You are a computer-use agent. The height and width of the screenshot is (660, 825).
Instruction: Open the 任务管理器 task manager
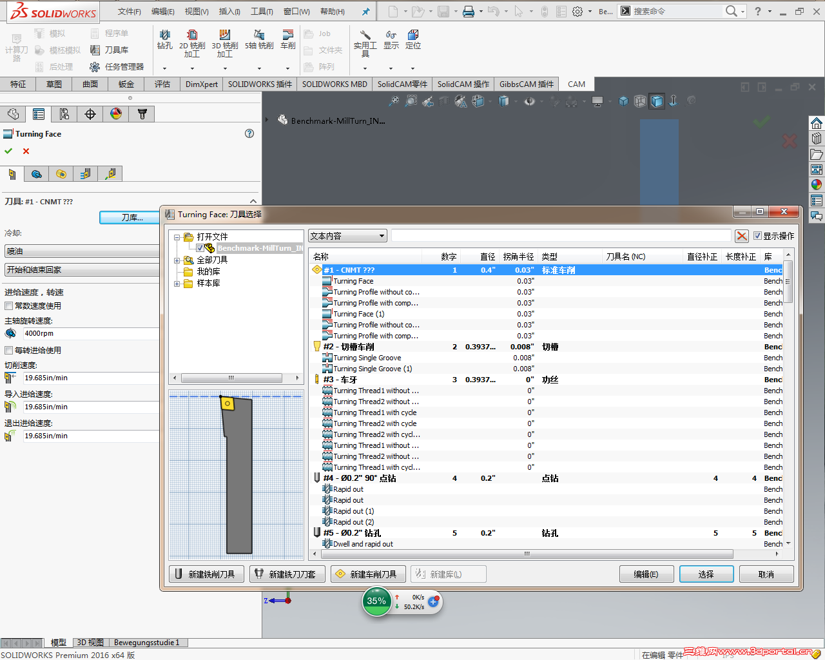coord(117,66)
